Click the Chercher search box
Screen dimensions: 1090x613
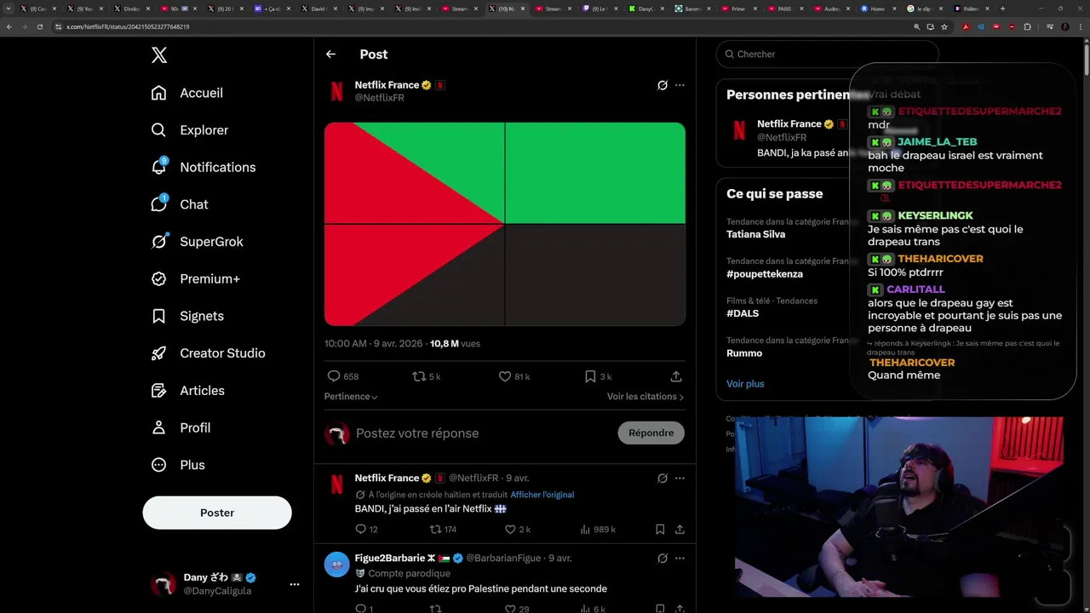827,54
